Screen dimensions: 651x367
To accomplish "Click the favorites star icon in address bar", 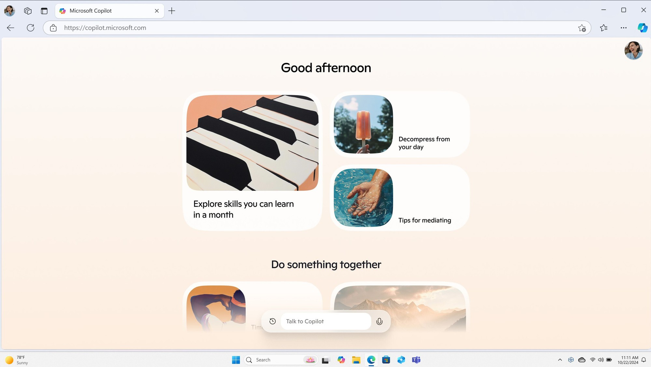I will (x=582, y=28).
